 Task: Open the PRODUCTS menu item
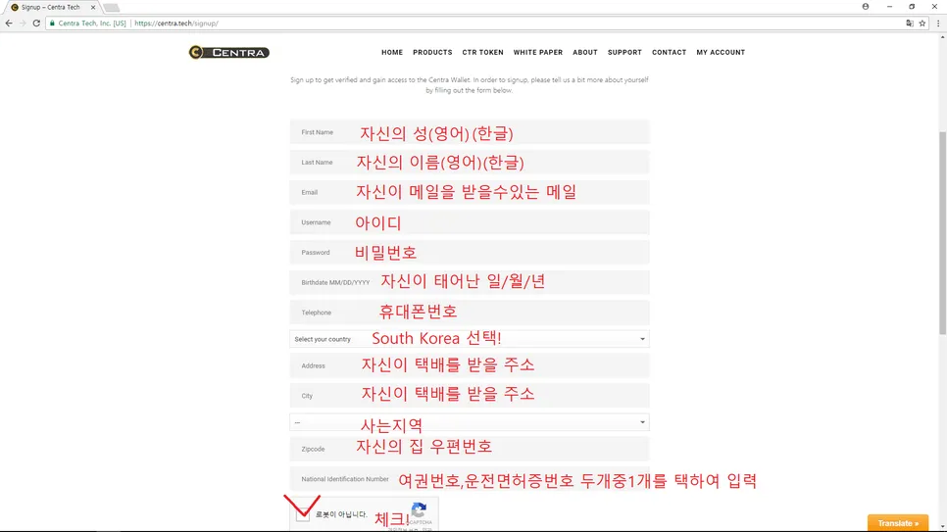432,53
